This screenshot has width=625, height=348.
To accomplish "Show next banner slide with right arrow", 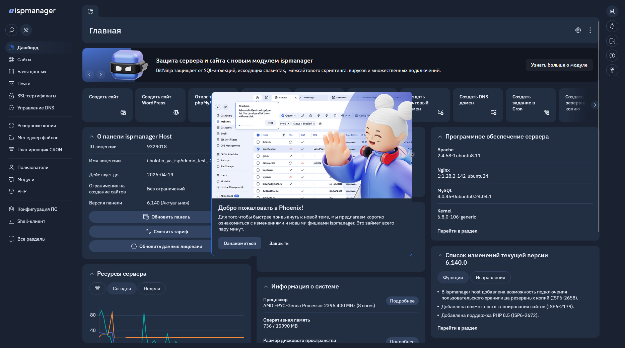I will (x=101, y=75).
